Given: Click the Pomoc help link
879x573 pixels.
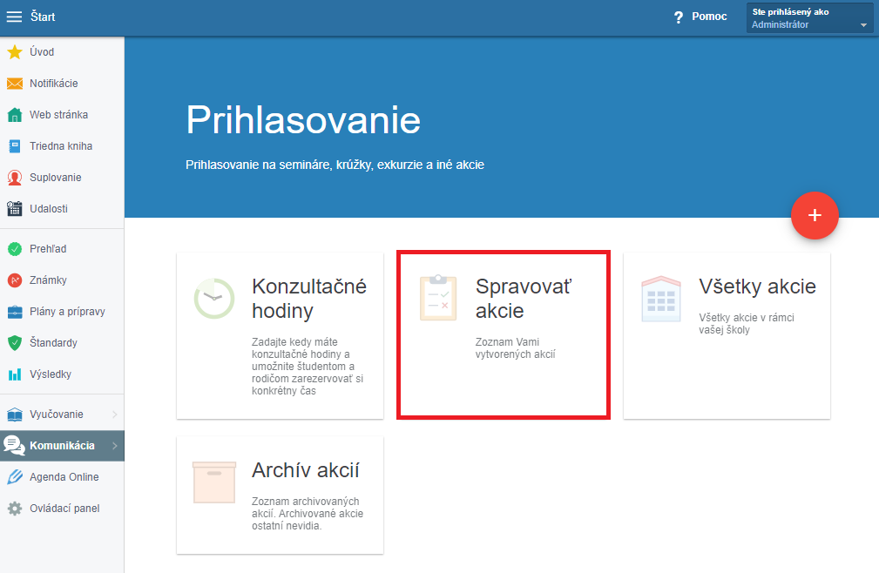Looking at the screenshot, I should (709, 17).
